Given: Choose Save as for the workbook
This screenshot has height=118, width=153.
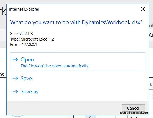Looking at the screenshot, I should pos(29,91).
